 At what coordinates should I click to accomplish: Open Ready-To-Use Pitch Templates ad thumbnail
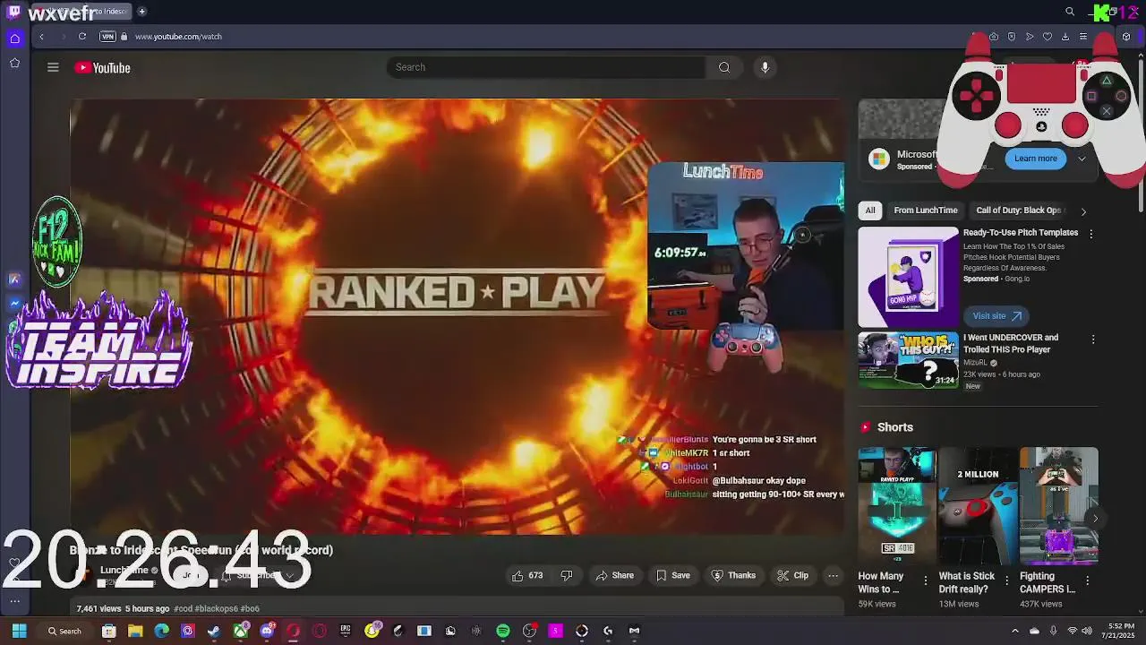coord(908,277)
